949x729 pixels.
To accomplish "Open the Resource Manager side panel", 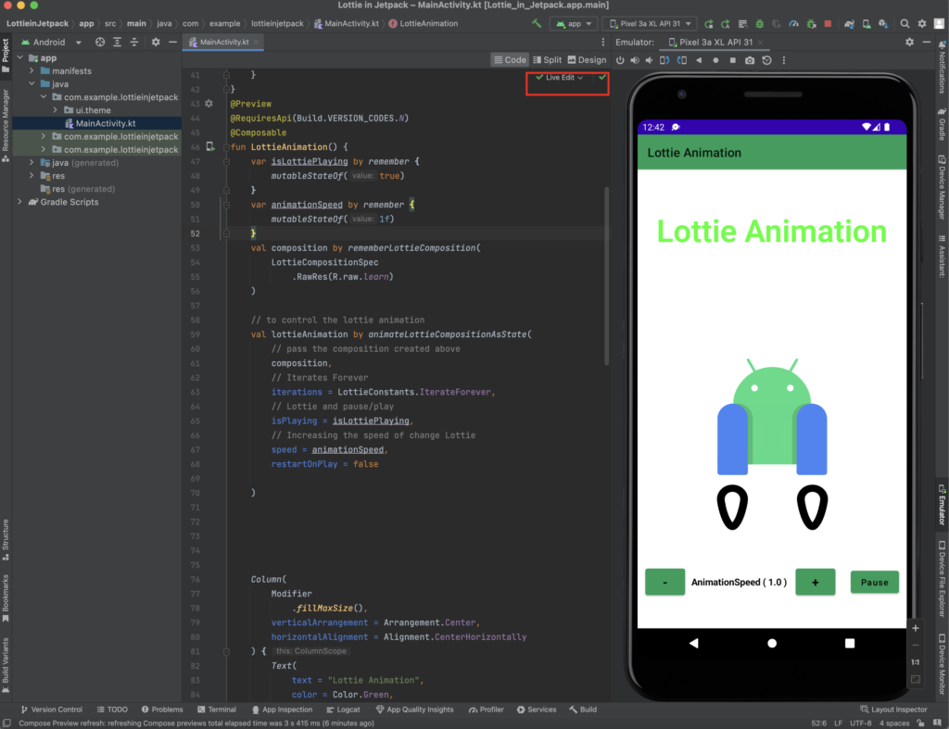I will coord(6,126).
